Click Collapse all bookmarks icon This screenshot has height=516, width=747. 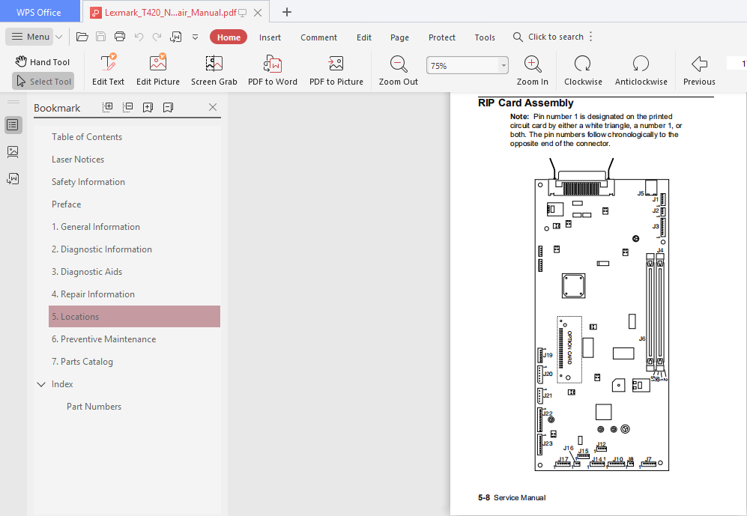coord(127,107)
